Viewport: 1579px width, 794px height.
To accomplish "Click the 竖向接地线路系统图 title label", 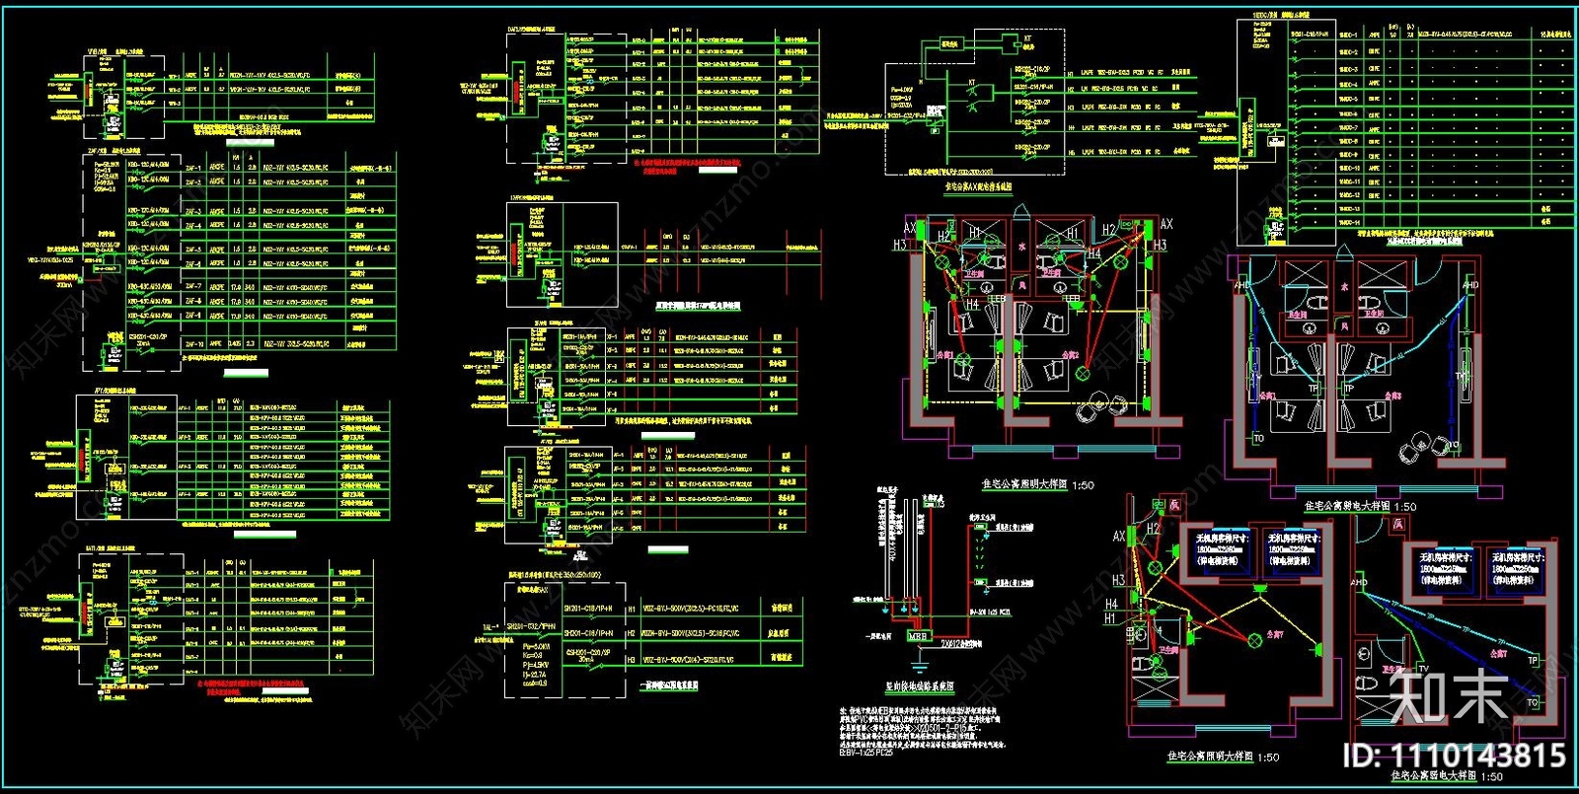I will coord(919,687).
